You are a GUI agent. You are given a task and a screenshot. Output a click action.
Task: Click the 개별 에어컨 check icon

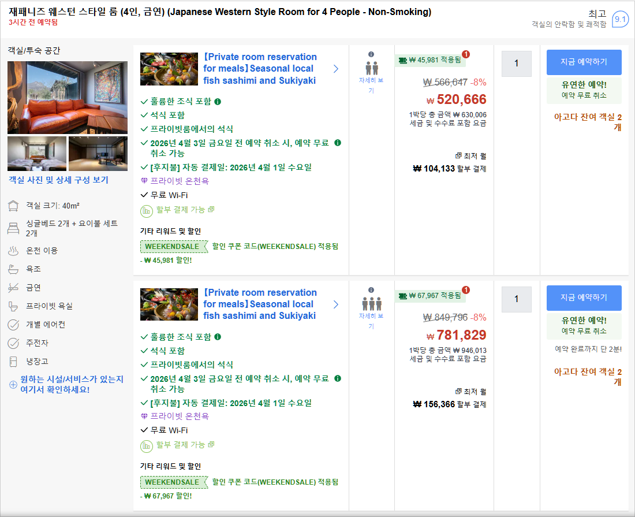pos(13,325)
